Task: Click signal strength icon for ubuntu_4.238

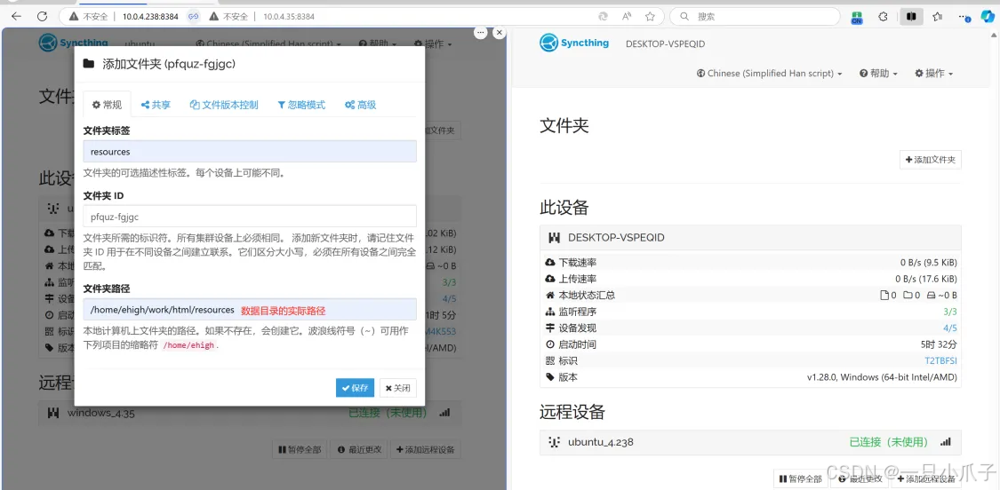Action: 946,442
